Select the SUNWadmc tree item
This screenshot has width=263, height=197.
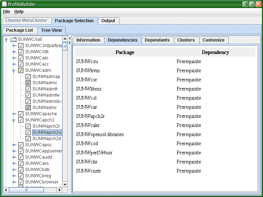[45, 83]
